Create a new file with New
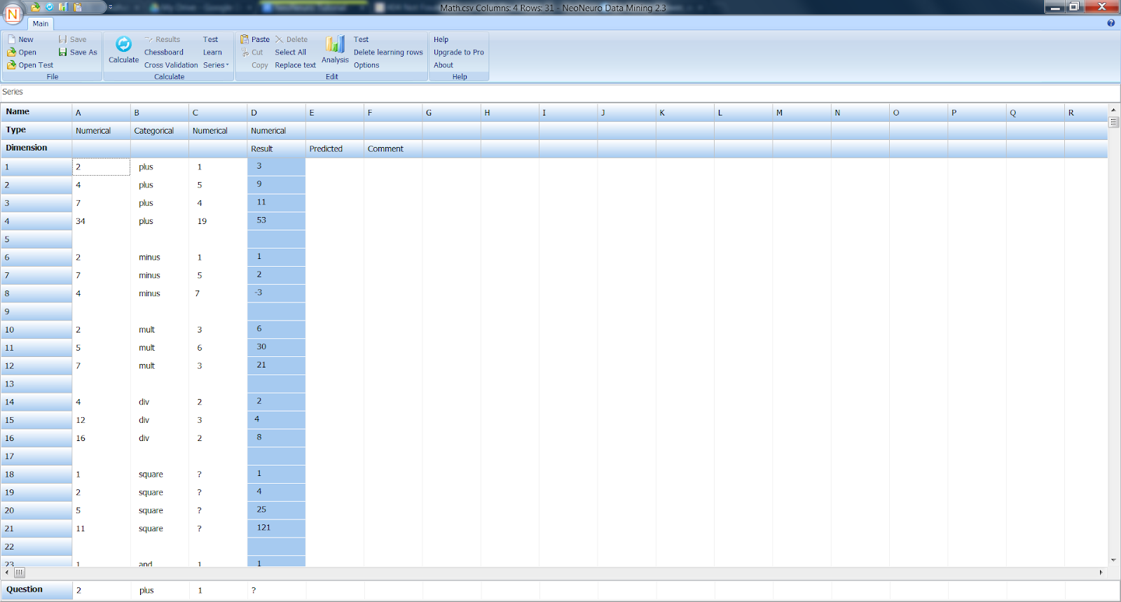The width and height of the screenshot is (1121, 602). (x=20, y=40)
